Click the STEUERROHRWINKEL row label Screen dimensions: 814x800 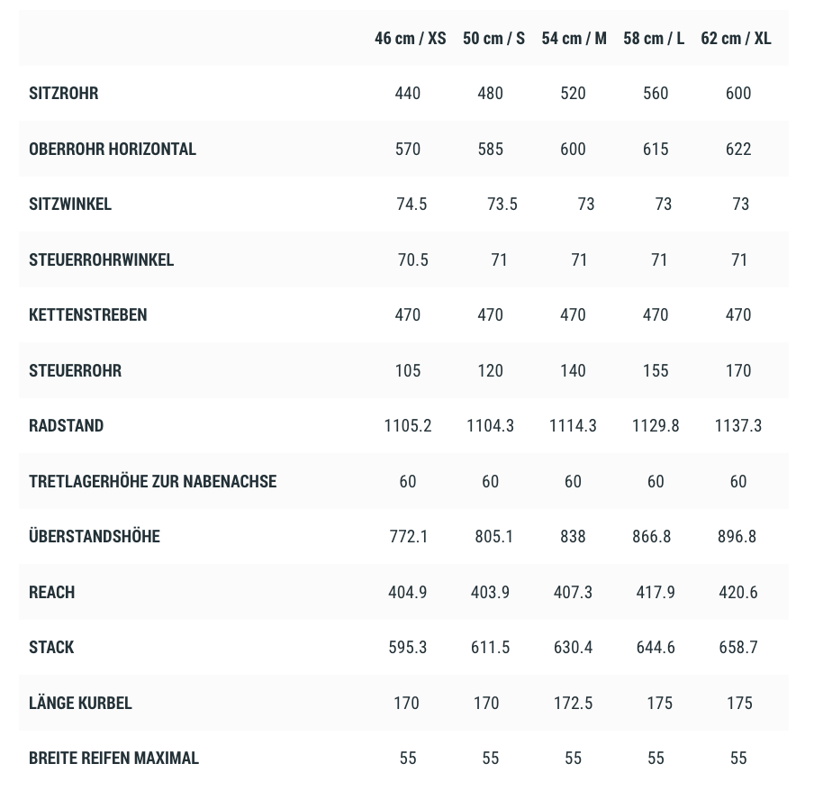[102, 259]
